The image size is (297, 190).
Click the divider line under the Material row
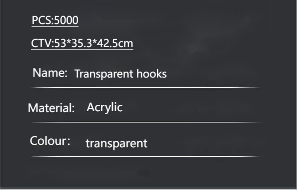tap(146, 122)
